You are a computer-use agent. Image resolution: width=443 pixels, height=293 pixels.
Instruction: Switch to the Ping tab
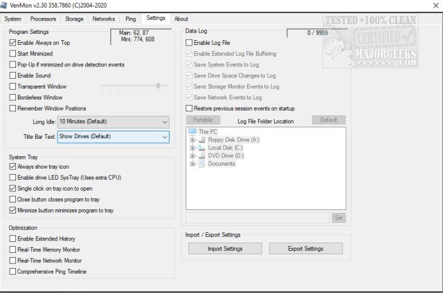coord(131,19)
